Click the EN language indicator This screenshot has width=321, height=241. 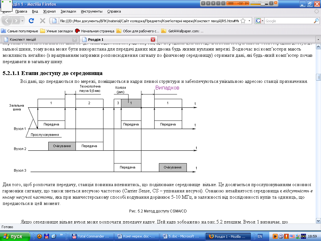click(260, 236)
